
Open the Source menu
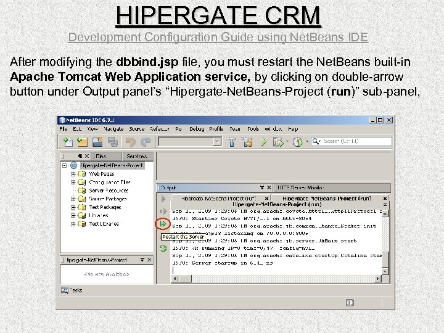pos(137,129)
